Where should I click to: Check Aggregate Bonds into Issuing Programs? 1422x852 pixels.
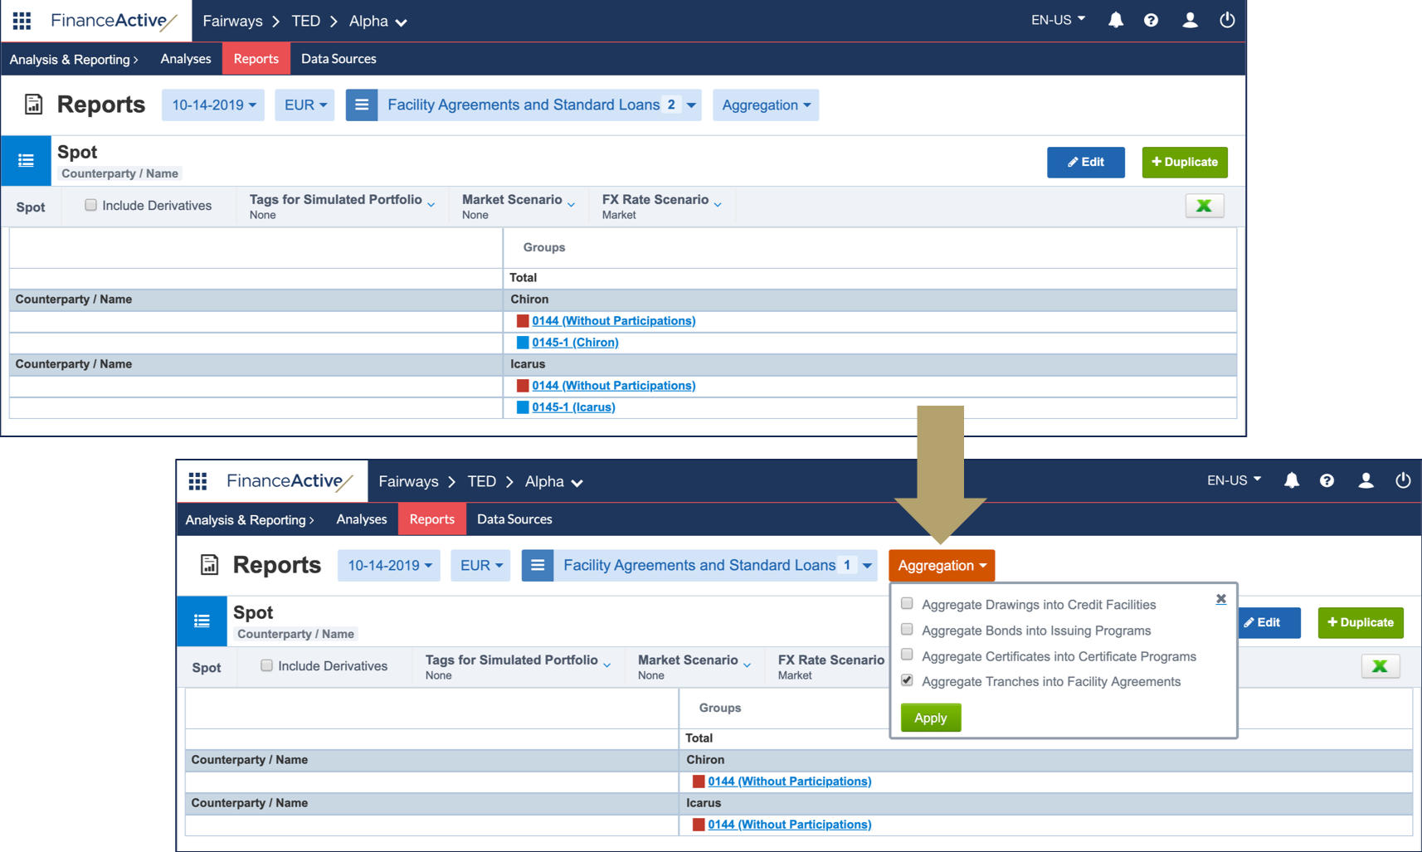pyautogui.click(x=907, y=630)
